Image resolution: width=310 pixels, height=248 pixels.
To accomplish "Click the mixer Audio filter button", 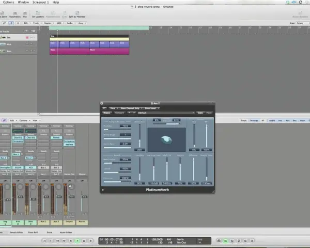I will pyautogui.click(x=272, y=120).
